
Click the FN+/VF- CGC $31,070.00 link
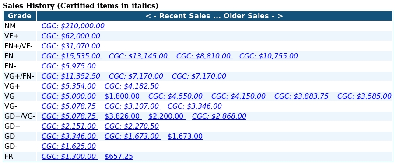coord(71,46)
